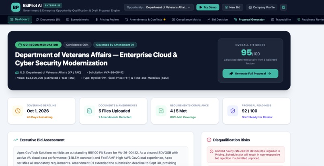Click the Readiness Review shield icon

pos(299,19)
